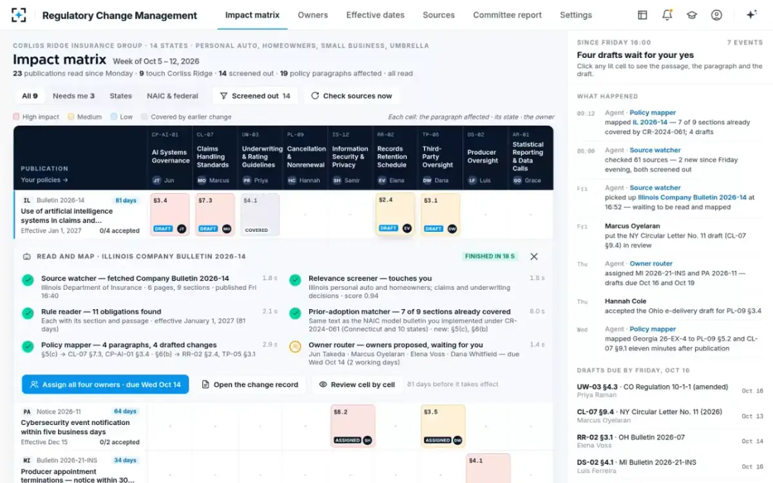The width and height of the screenshot is (773, 483).
Task: Click the Regulatory Change Management app logo
Action: (x=19, y=15)
